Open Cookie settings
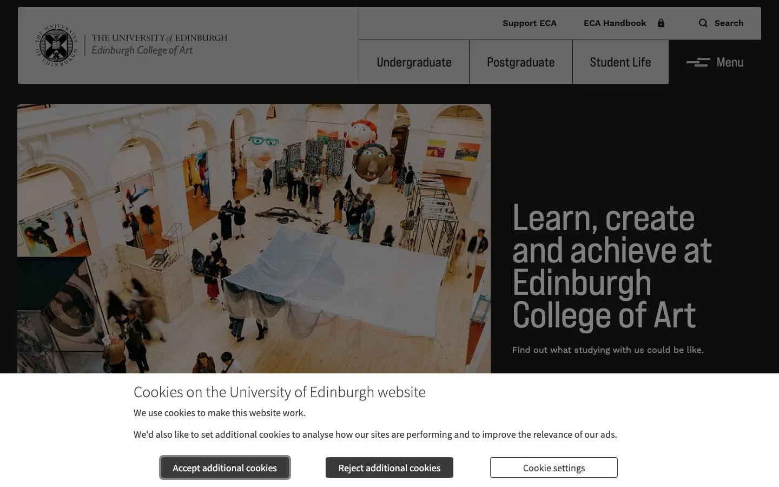 point(554,468)
